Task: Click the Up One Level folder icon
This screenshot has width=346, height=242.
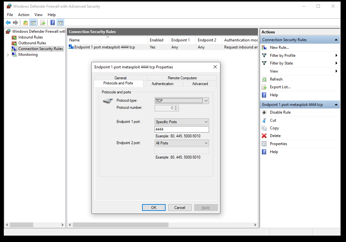Action: tap(25, 22)
